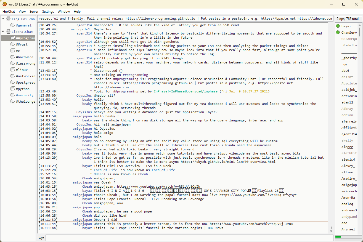
Task: Click the green op icon beside bayaz
Action: [x=338, y=26]
